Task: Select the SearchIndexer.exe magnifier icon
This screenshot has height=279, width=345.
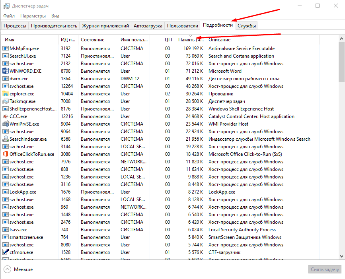Action: click(x=6, y=139)
